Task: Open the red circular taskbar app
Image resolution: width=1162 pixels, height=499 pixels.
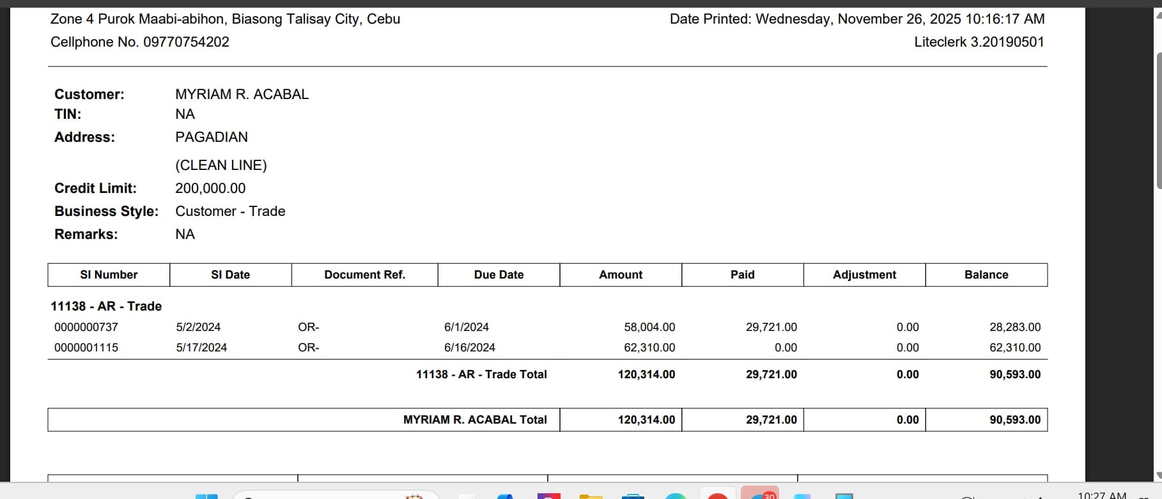Action: 717,496
